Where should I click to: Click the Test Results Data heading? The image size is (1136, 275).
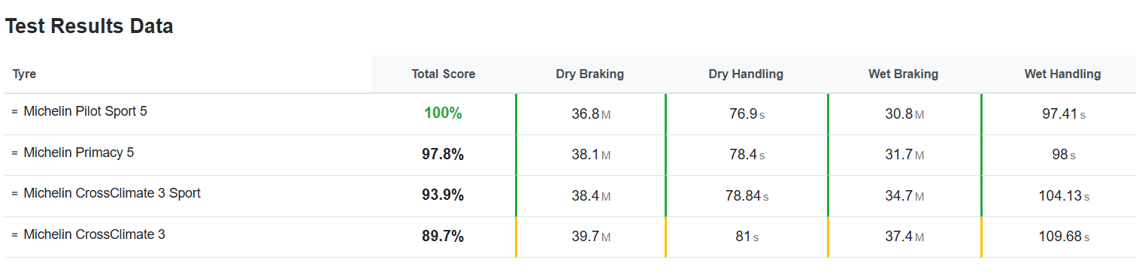[89, 26]
